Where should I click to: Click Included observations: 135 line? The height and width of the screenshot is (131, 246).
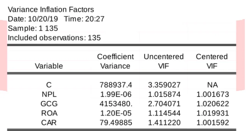click(x=54, y=38)
